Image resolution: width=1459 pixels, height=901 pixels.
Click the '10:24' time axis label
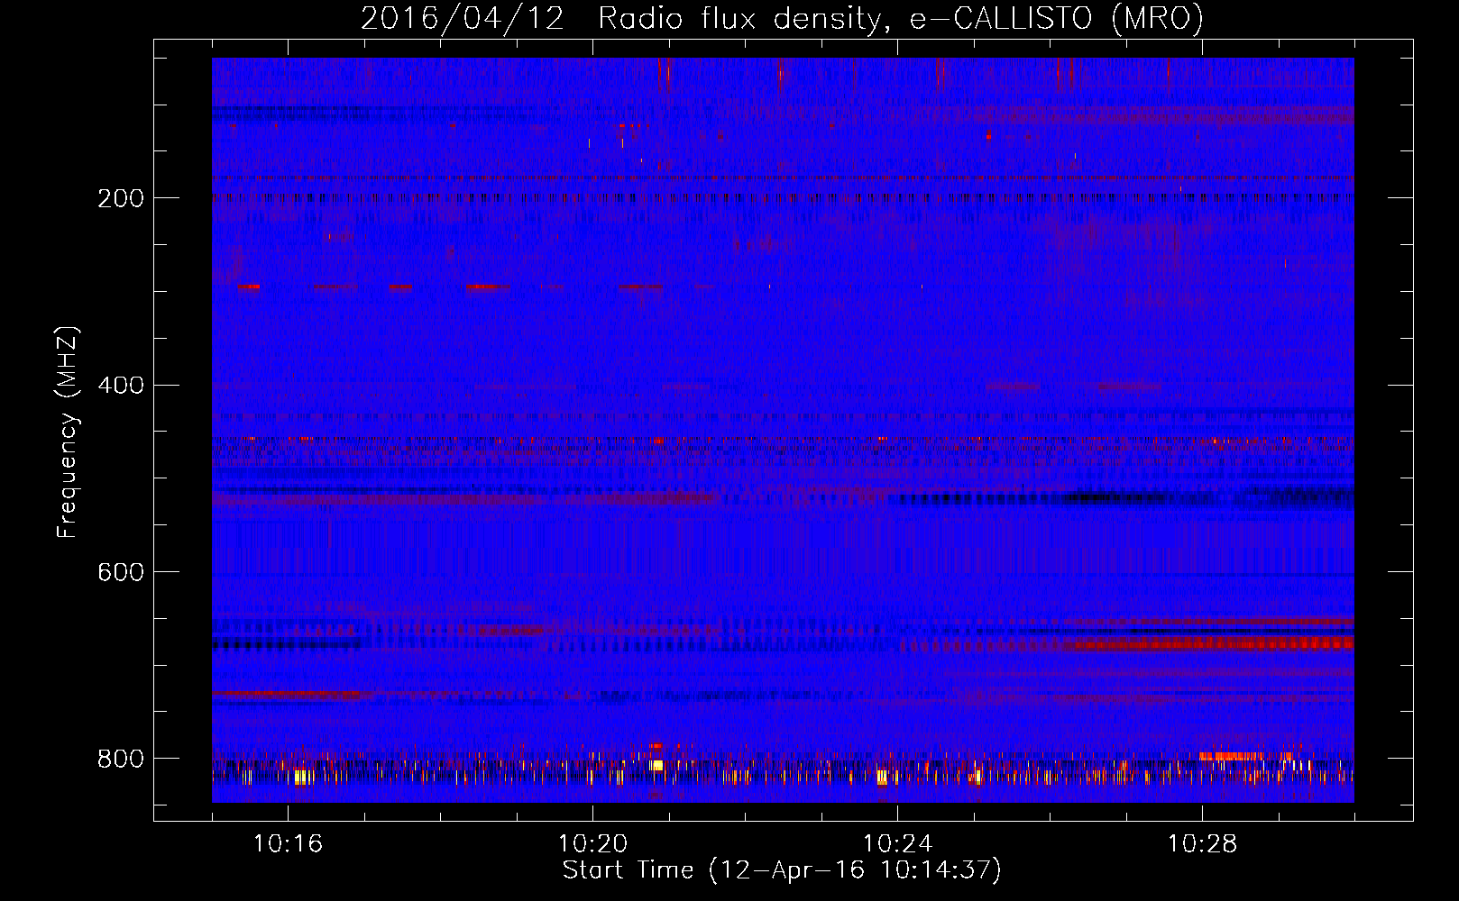(x=897, y=843)
